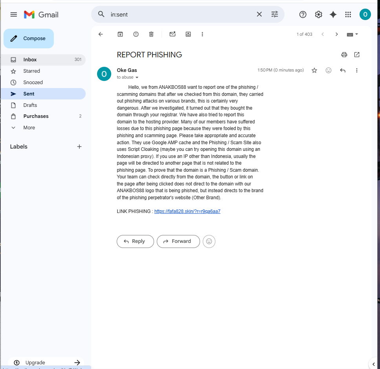Viewport: 380px width, 369px height.
Task: Go to the next conversation (Older)
Action: click(336, 34)
